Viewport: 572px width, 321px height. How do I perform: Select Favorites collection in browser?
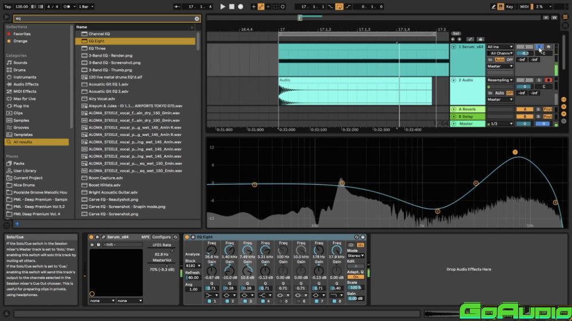(x=22, y=34)
